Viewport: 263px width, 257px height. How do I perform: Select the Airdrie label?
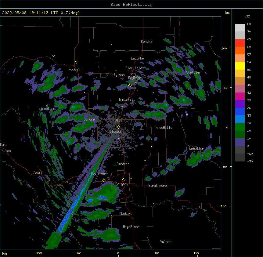tap(123, 164)
